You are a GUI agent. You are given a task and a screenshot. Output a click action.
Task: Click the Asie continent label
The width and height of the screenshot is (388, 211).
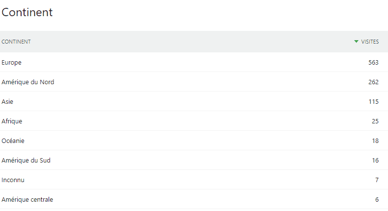pyautogui.click(x=7, y=101)
